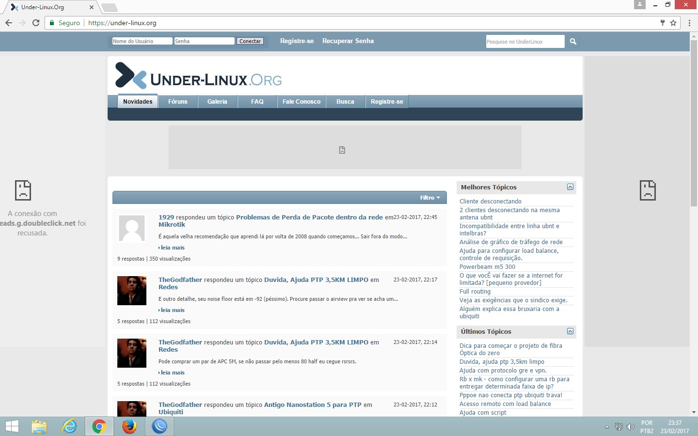Bookmark this page with the star icon
698x436 pixels.
pyautogui.click(x=673, y=23)
